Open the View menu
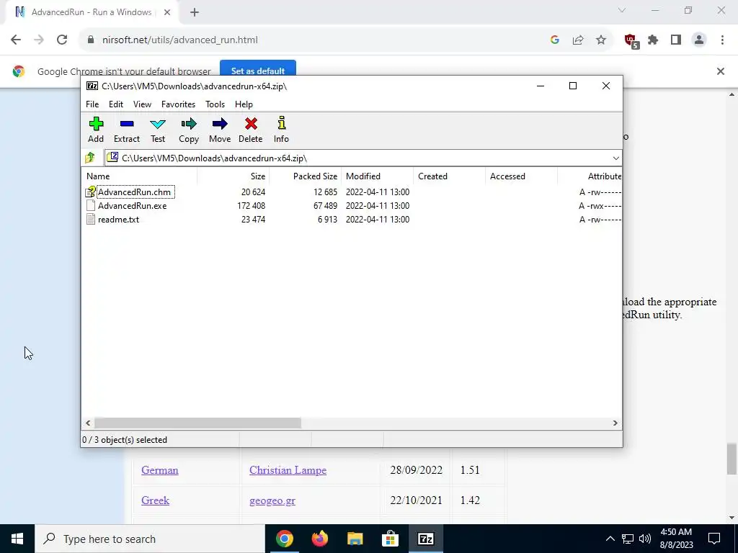This screenshot has width=738, height=553. click(142, 104)
